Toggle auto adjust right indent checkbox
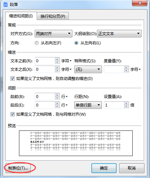Image resolution: width=150 pixels, height=178 pixels. (x=12, y=79)
